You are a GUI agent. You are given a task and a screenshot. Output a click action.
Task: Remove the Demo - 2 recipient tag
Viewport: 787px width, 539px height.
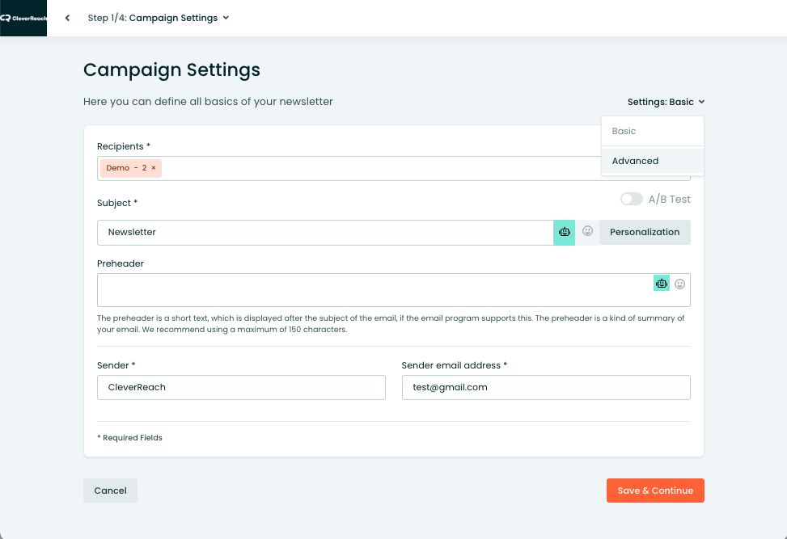[154, 168]
